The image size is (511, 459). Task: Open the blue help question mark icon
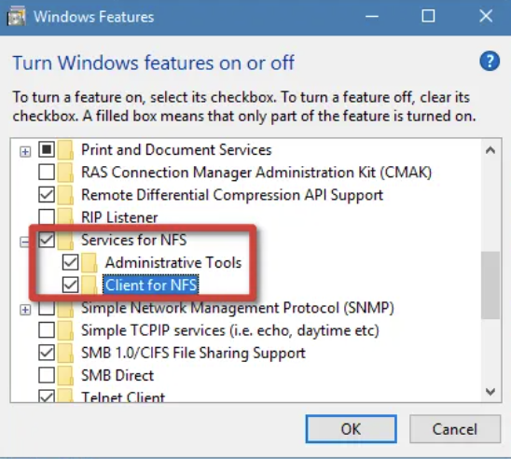click(x=490, y=61)
